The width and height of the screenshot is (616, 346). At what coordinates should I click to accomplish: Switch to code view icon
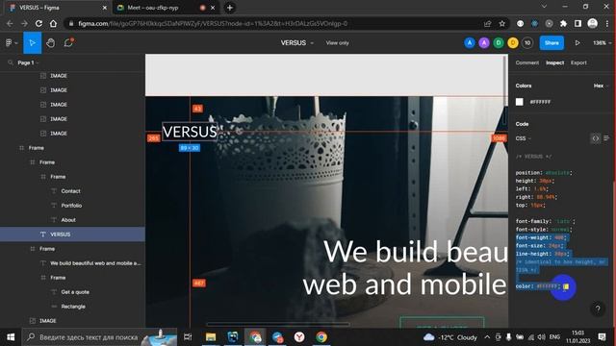(x=596, y=138)
